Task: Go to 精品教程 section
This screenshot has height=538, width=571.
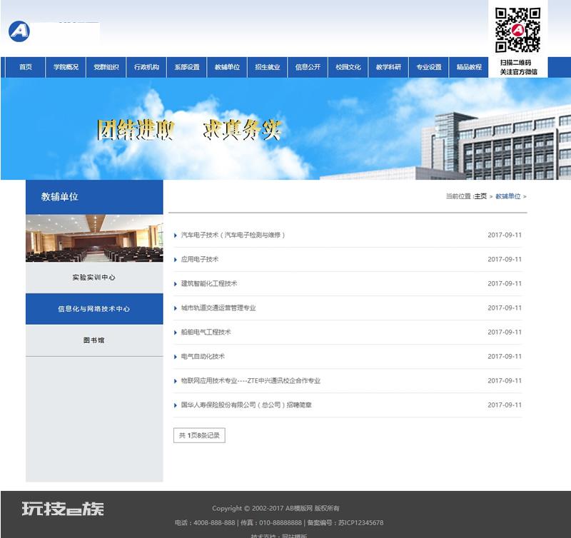Action: click(469, 67)
